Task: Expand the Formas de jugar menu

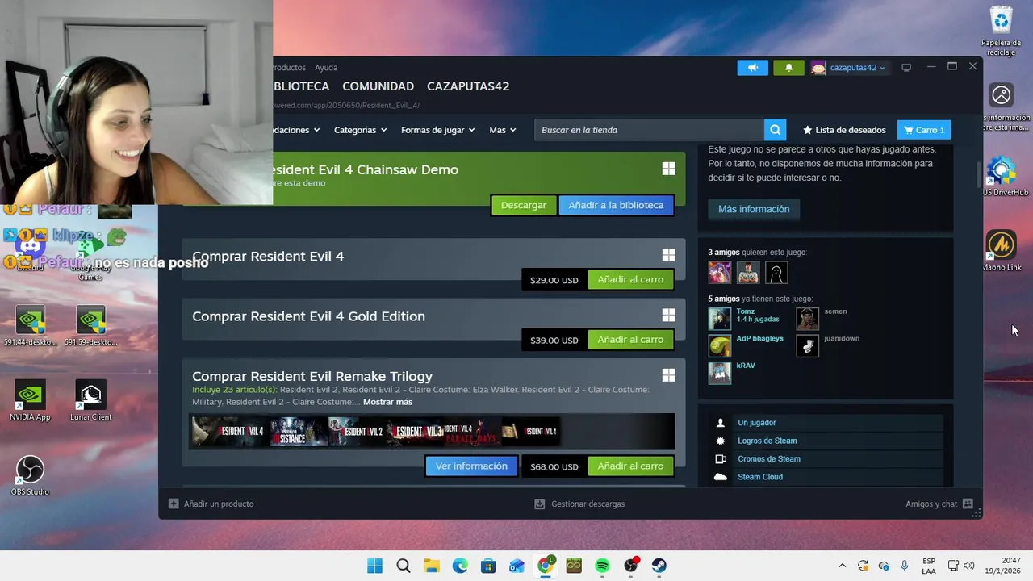Action: [438, 130]
